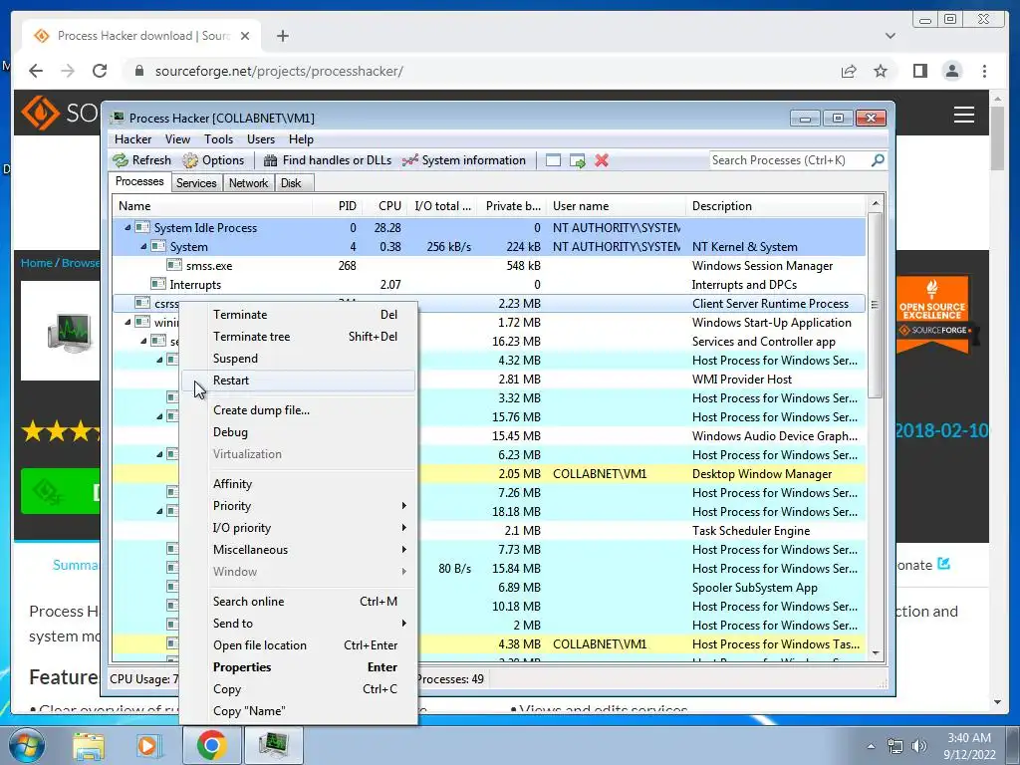Close the Process Hacker download tab

(x=245, y=36)
